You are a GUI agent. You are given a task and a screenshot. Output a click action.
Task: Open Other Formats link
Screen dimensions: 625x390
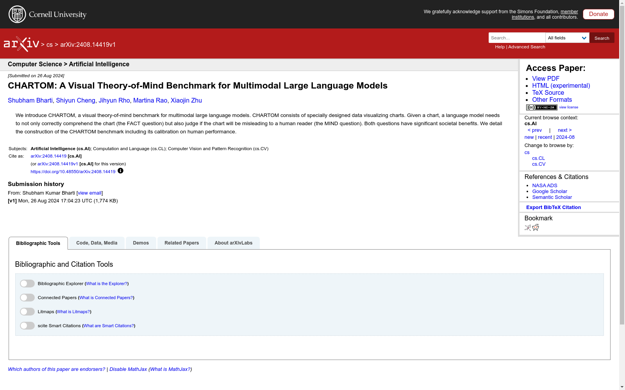552,100
